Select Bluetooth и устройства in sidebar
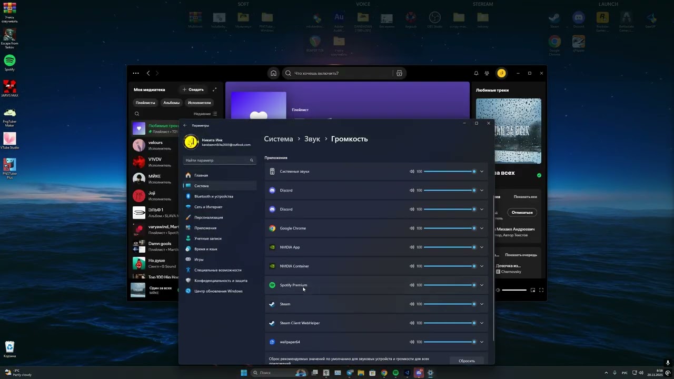Screen dimensions: 674x379 tap(220, 196)
